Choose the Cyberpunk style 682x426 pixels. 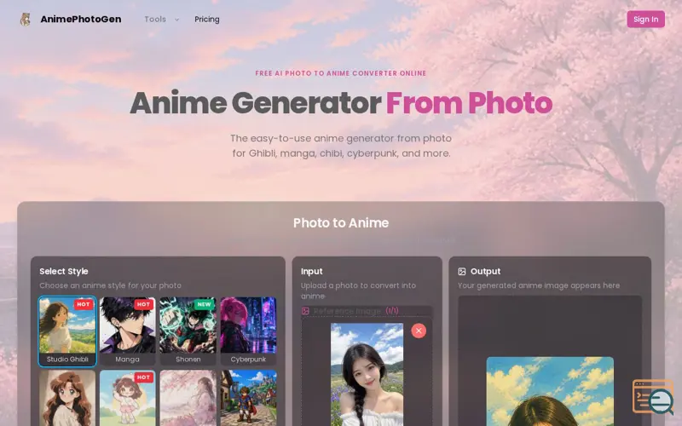pyautogui.click(x=248, y=331)
